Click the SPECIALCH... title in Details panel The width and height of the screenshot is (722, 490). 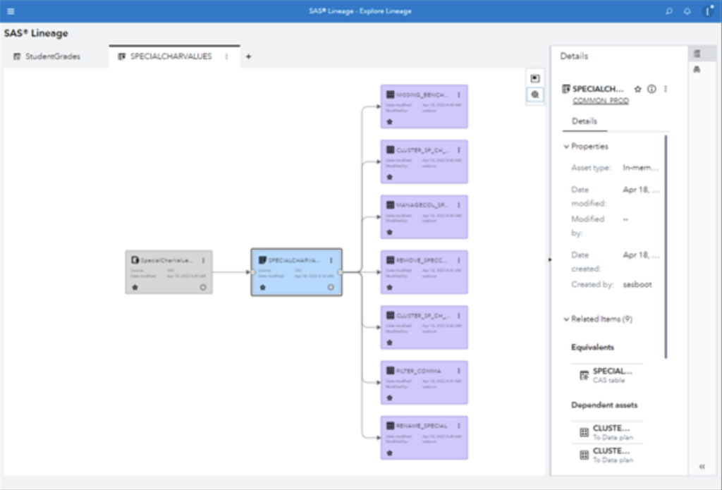598,89
